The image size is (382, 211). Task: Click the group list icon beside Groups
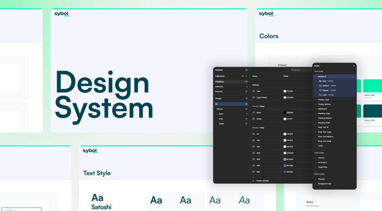tap(247, 99)
